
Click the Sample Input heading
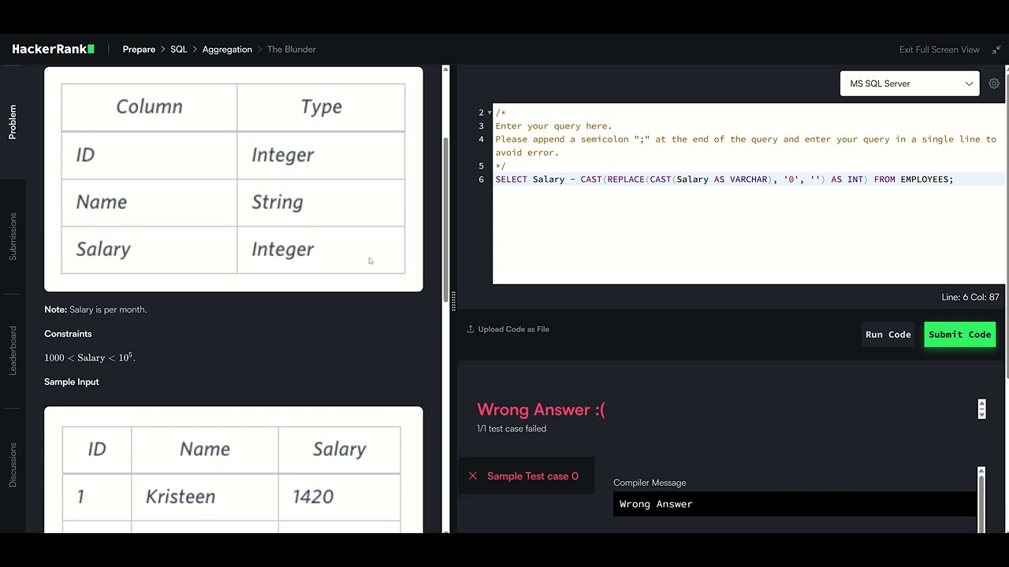72,382
